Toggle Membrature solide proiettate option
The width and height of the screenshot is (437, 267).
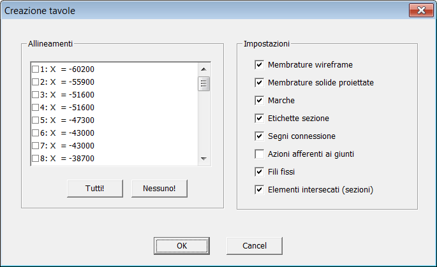(259, 82)
